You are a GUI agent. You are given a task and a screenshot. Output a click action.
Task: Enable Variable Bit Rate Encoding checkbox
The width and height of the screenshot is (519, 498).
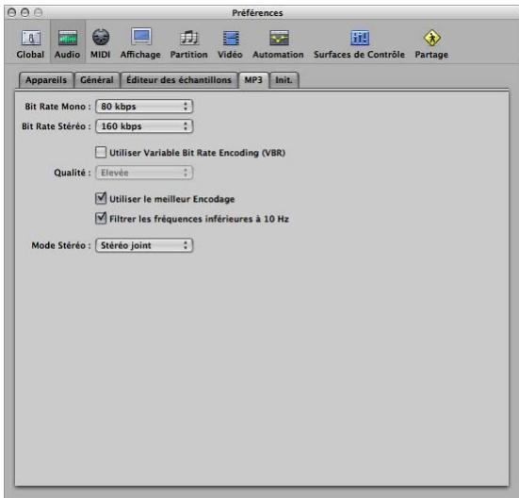point(101,153)
